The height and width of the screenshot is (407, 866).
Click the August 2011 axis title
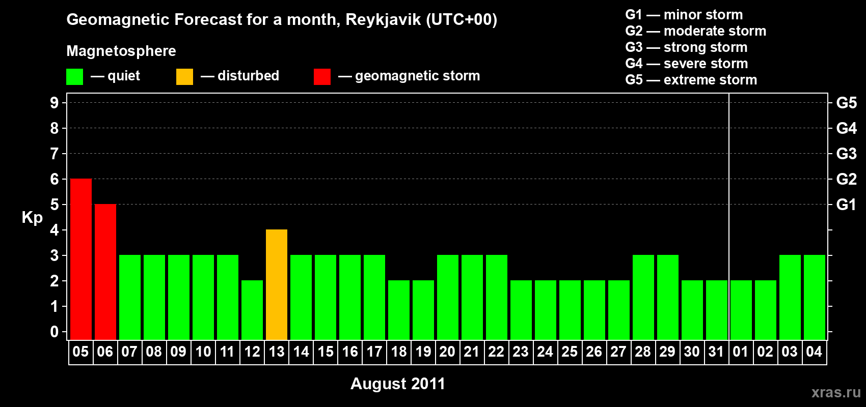click(398, 384)
